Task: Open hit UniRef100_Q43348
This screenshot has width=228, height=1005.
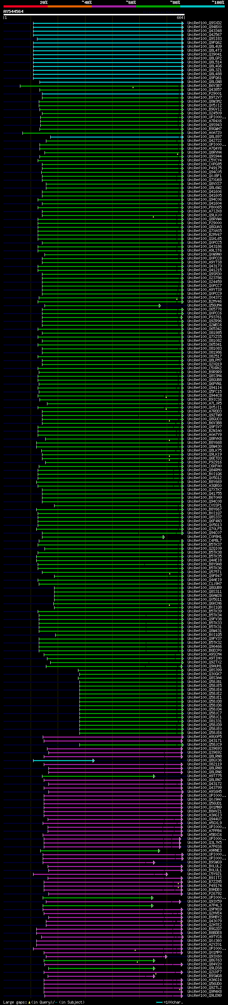Action: click(204, 31)
